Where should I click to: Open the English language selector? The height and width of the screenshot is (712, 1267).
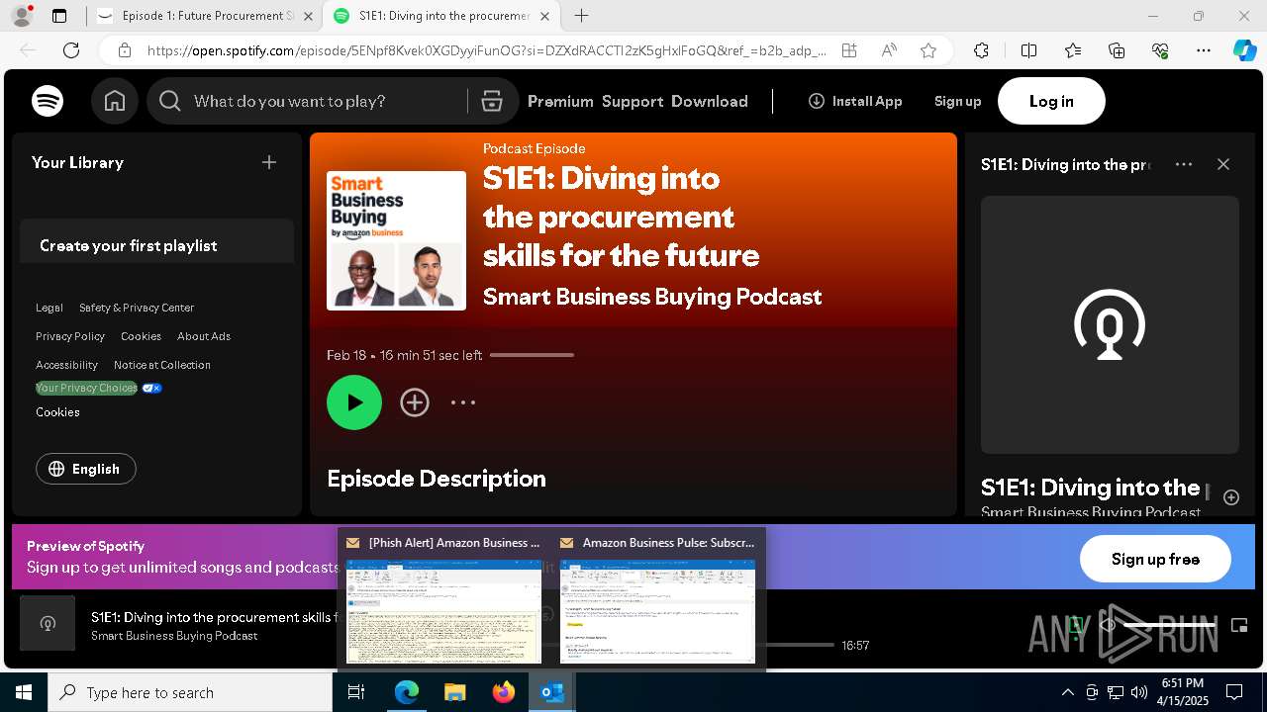click(x=86, y=469)
